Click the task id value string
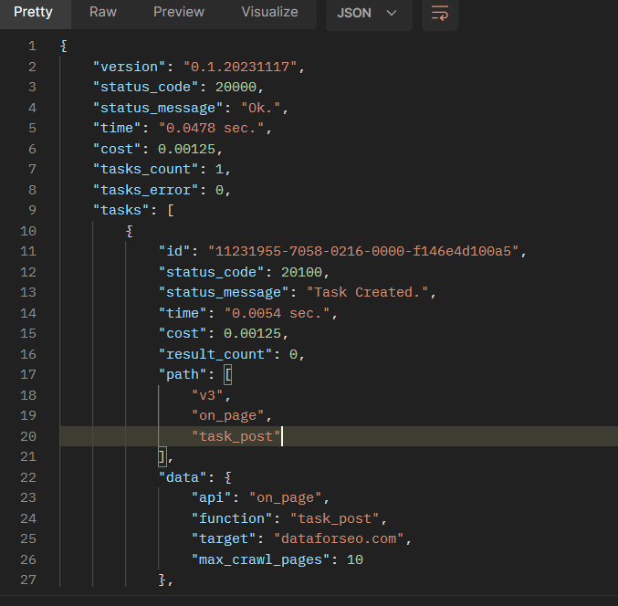This screenshot has height=606, width=618. coord(367,251)
